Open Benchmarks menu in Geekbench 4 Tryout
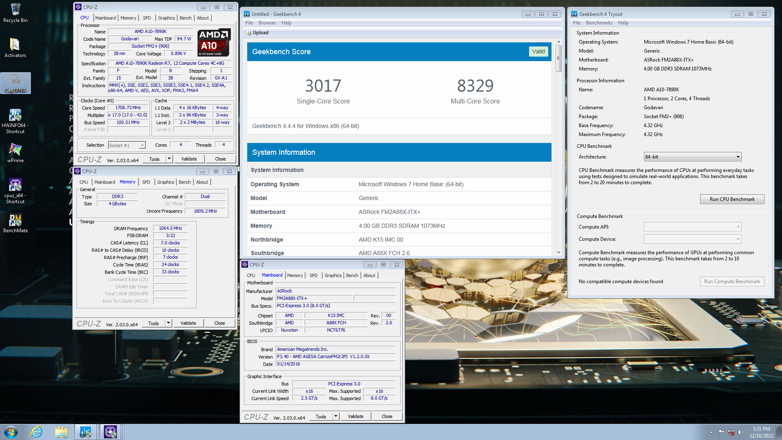The height and width of the screenshot is (440, 782). tap(599, 23)
